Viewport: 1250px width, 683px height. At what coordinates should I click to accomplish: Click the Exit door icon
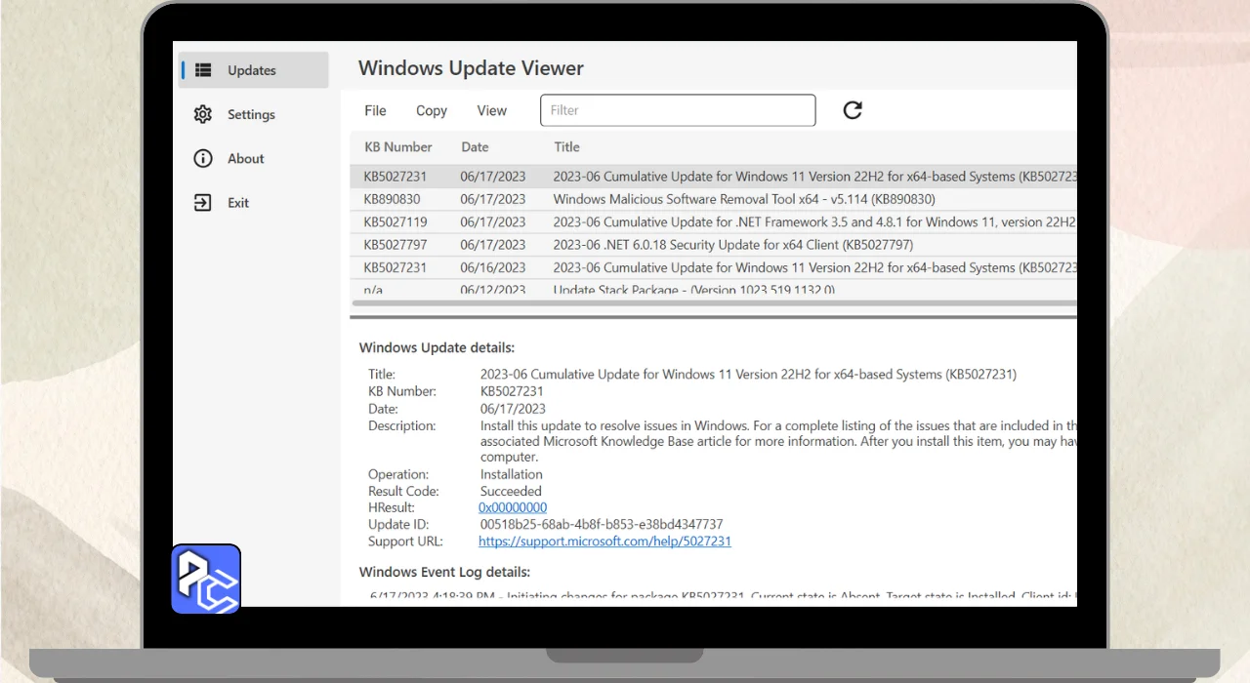[x=203, y=203]
